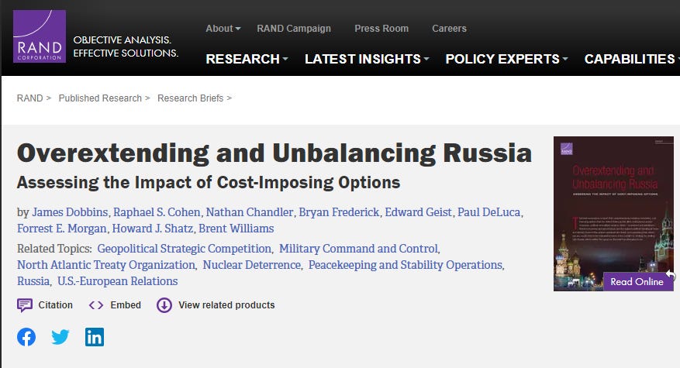This screenshot has height=368, width=680.
Task: Click the Embed code brackets icon
Action: tap(96, 305)
